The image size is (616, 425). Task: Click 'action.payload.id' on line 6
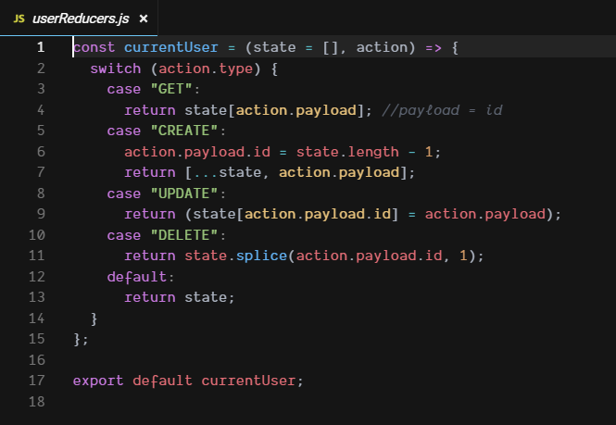(197, 152)
